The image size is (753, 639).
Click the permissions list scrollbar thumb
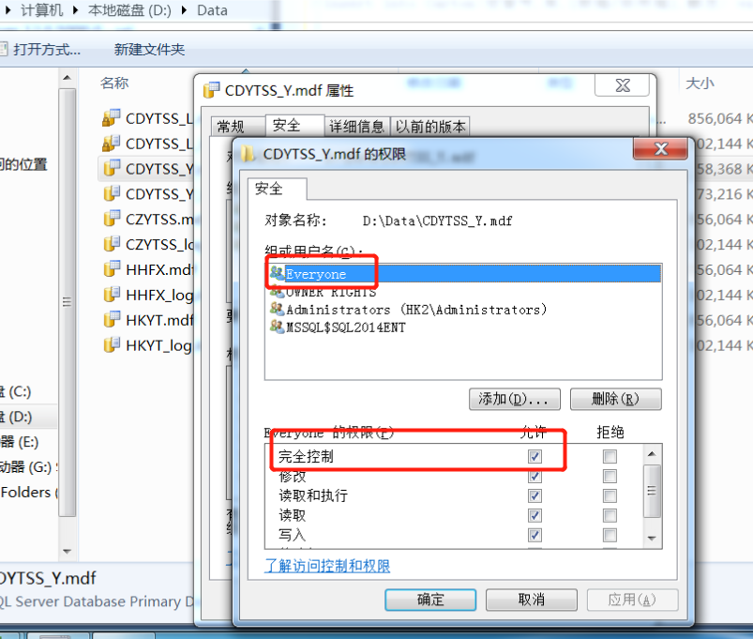click(652, 491)
